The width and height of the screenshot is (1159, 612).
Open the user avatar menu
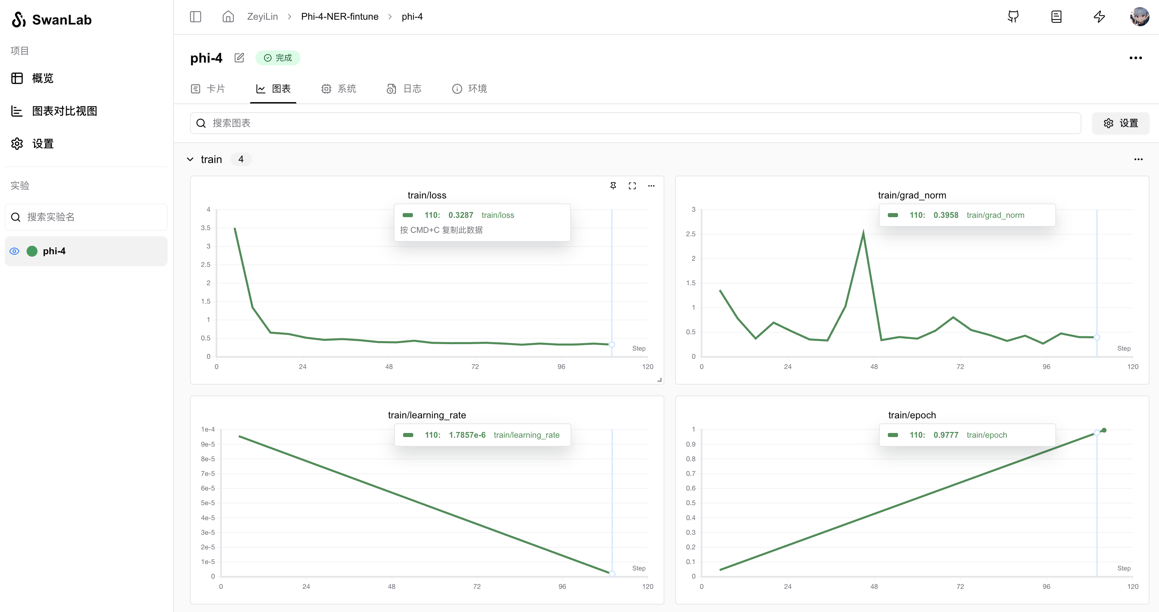coord(1139,17)
